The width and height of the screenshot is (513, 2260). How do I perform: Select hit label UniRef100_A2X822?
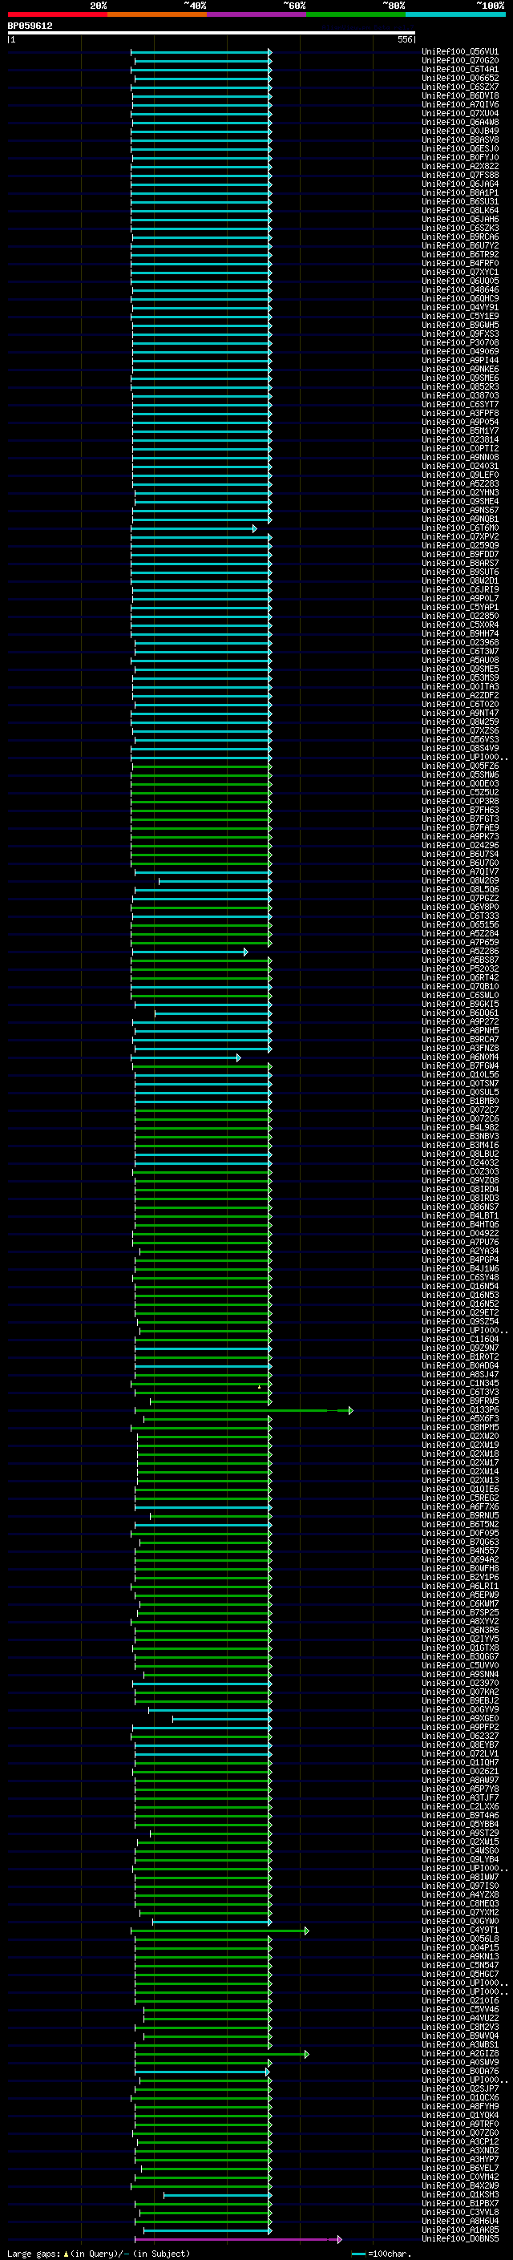(460, 167)
